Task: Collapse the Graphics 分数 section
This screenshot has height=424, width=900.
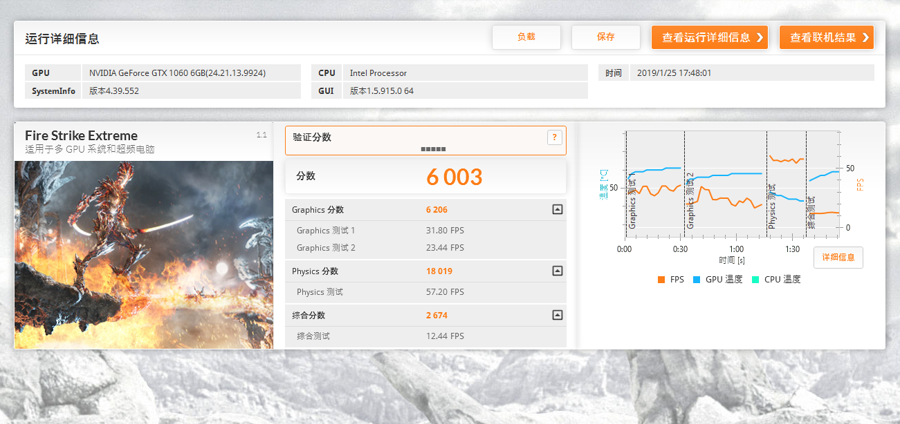Action: (558, 210)
